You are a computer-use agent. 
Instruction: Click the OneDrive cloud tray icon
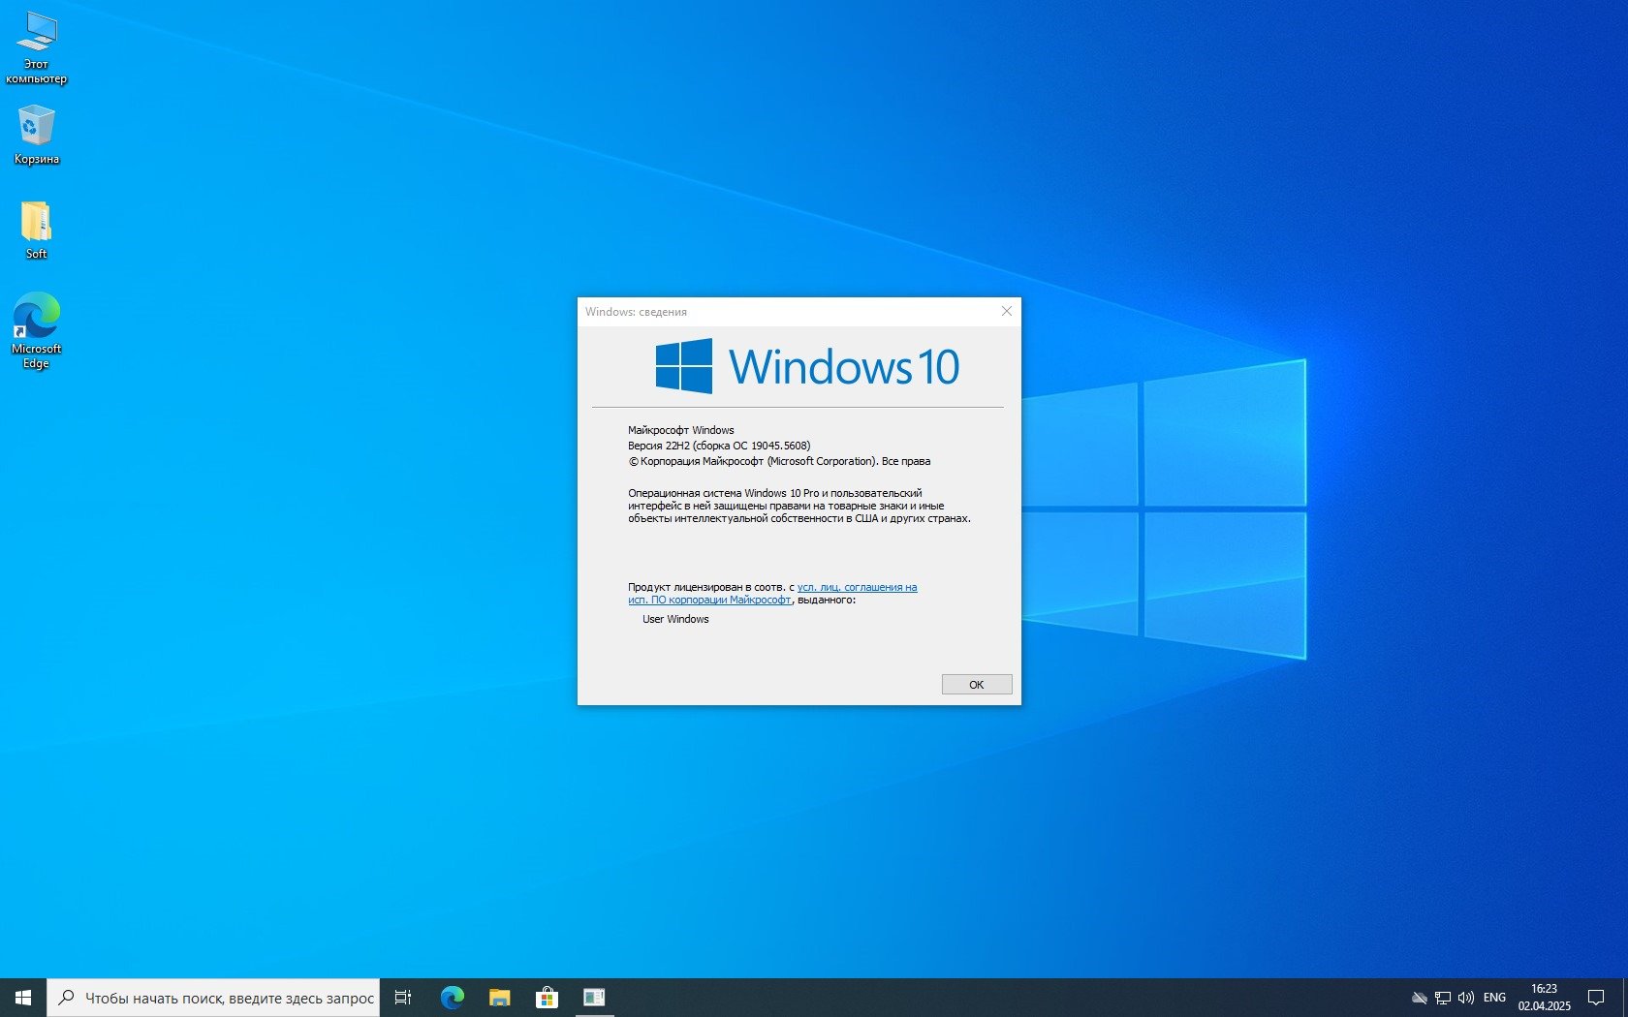(x=1419, y=998)
